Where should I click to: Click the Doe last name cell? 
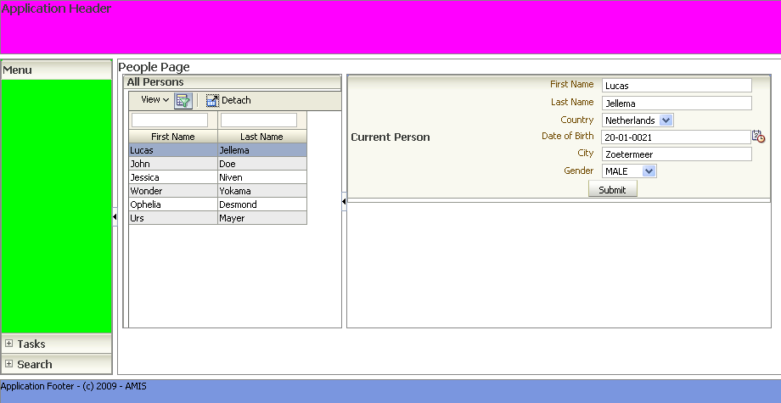point(262,164)
